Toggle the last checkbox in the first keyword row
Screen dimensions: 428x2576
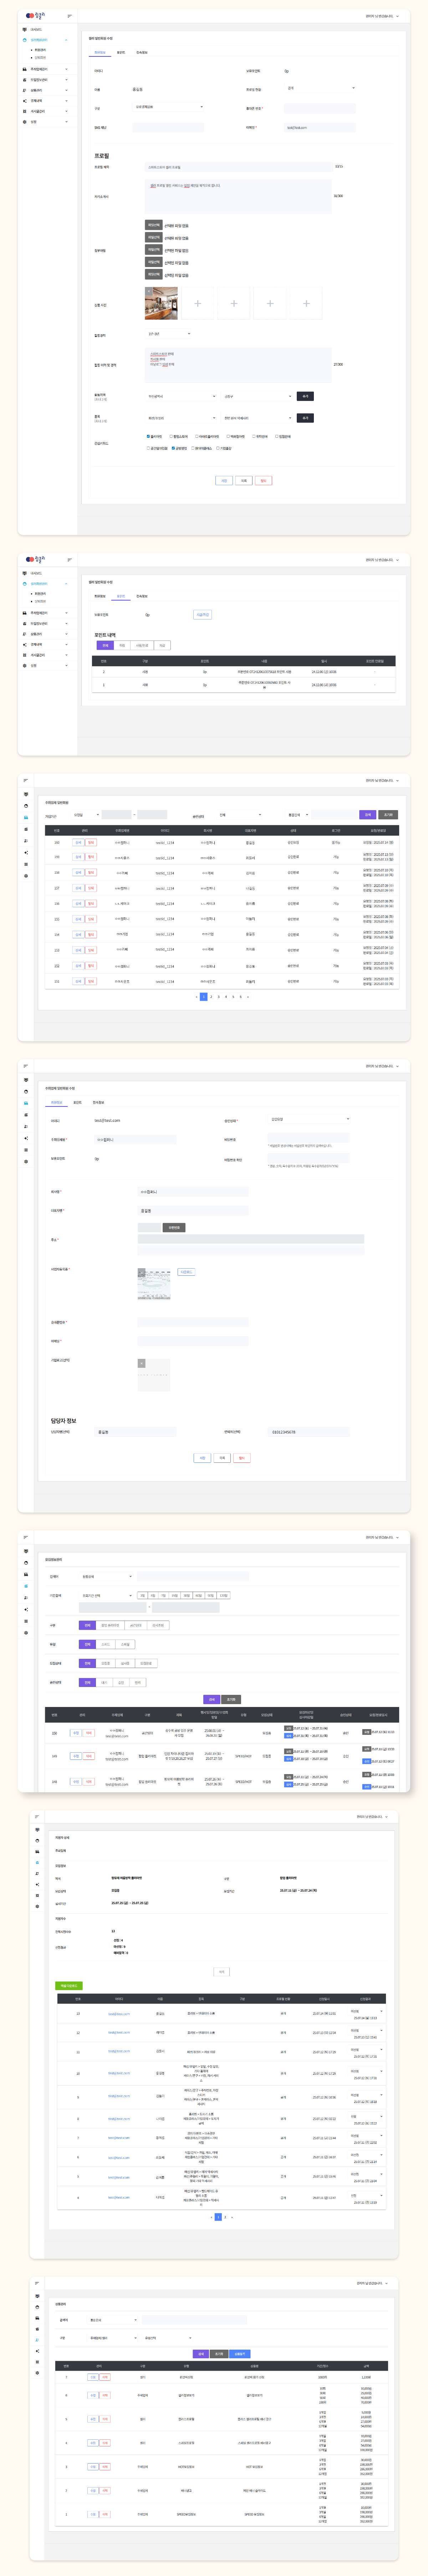pos(277,436)
